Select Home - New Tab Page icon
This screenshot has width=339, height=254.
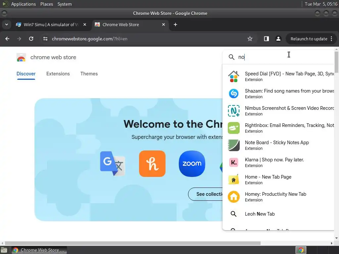(234, 180)
